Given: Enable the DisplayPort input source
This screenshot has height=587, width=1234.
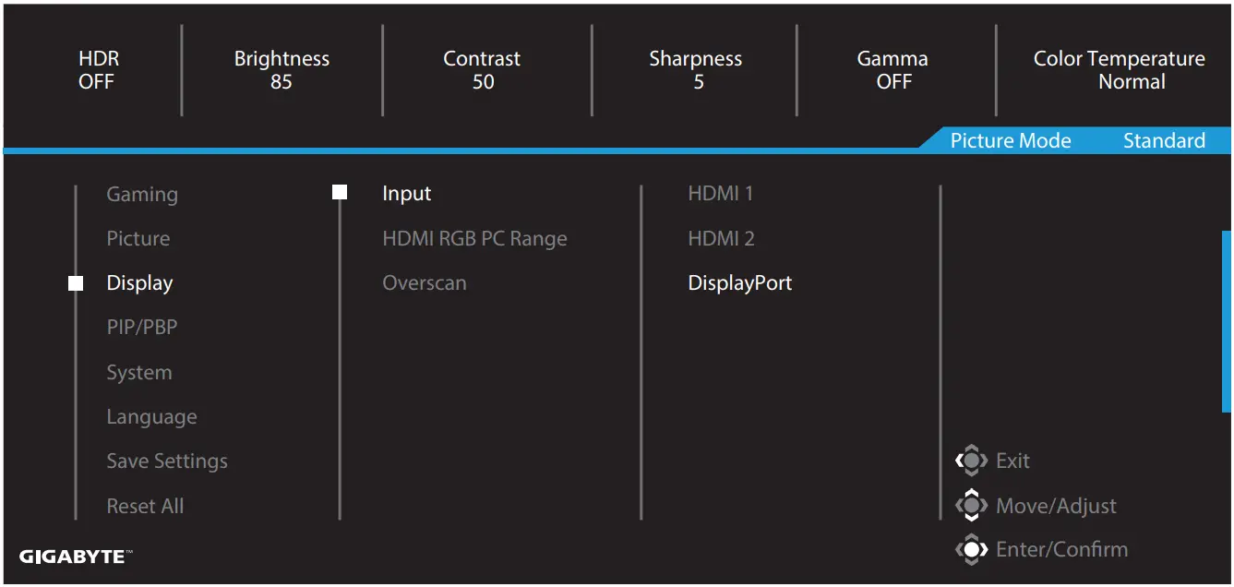Looking at the screenshot, I should pyautogui.click(x=740, y=282).
